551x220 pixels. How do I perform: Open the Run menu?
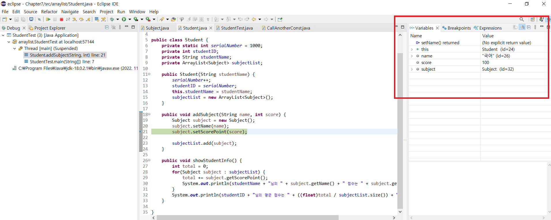(x=121, y=12)
